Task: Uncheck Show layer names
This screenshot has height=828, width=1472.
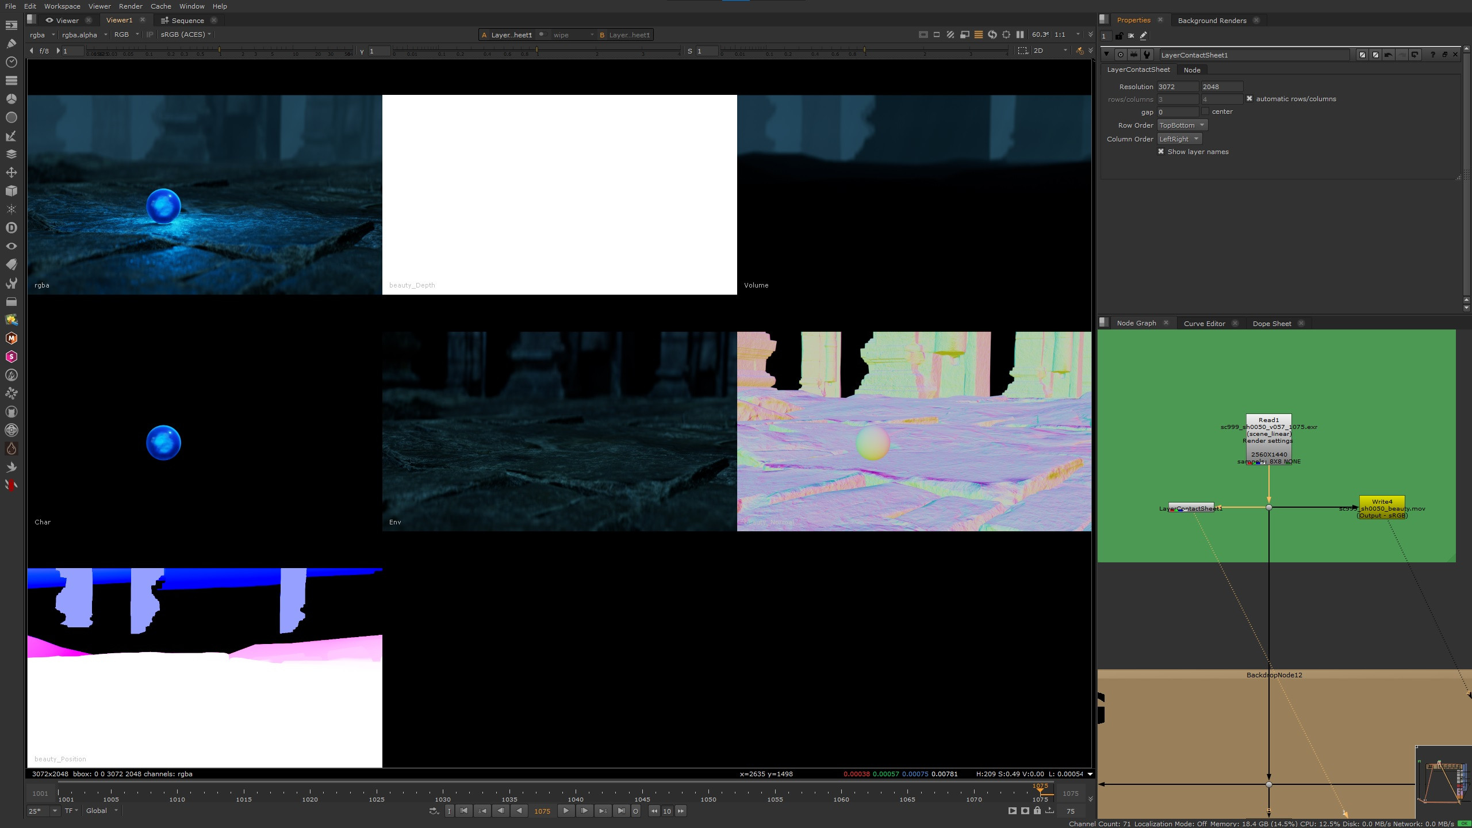Action: (x=1161, y=152)
